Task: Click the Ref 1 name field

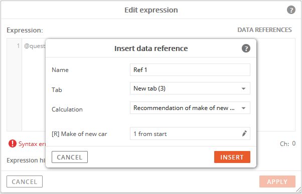Action: tap(190, 70)
